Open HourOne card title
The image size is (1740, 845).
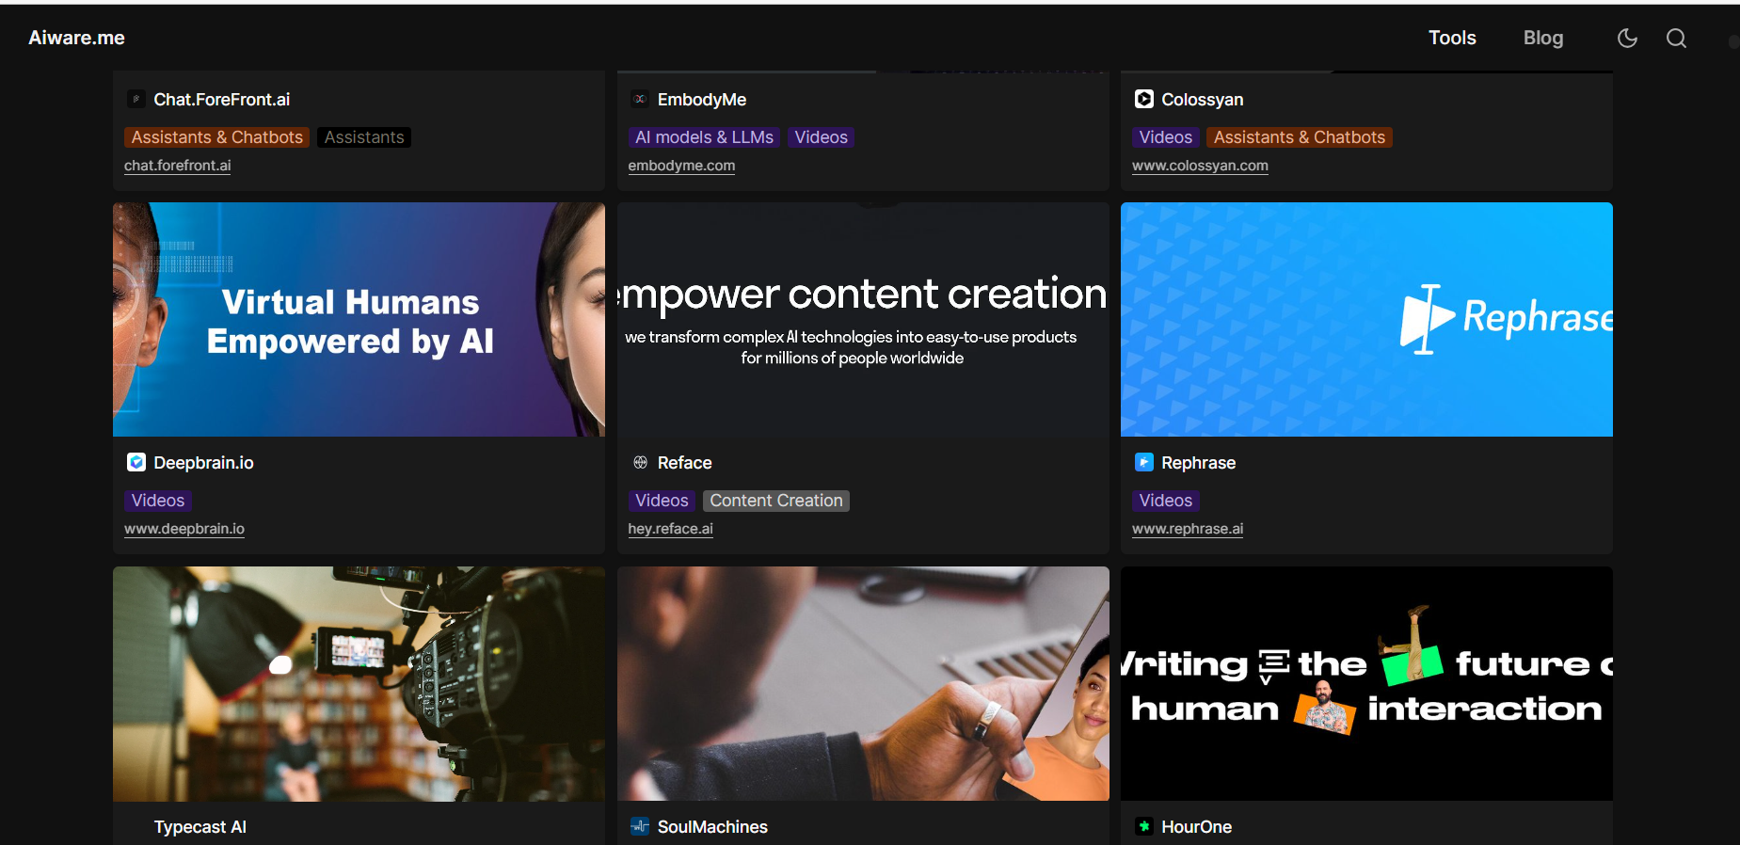[x=1197, y=827]
